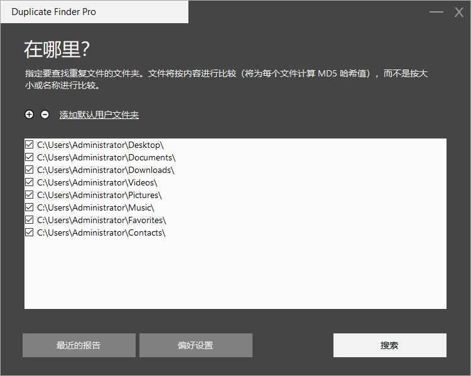
Task: Toggle the Videos folder checkbox
Action: click(29, 182)
